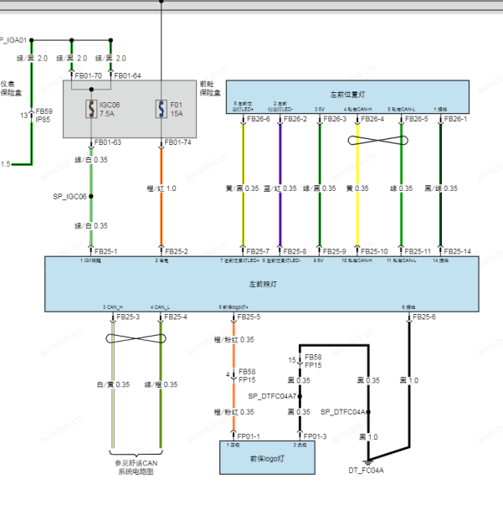Select connector label FB01-64

[x=127, y=75]
